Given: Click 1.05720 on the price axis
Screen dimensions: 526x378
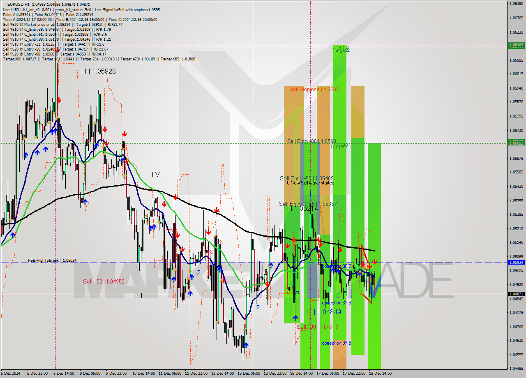Looking at the screenshot, I should [516, 131].
